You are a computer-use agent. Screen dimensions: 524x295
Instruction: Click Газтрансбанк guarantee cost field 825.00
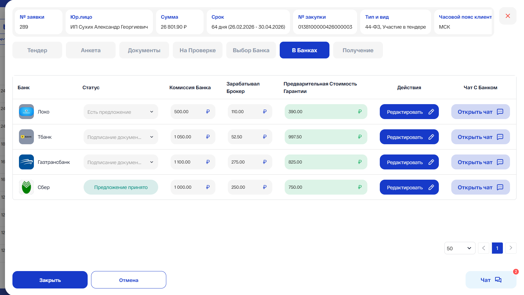[326, 162]
